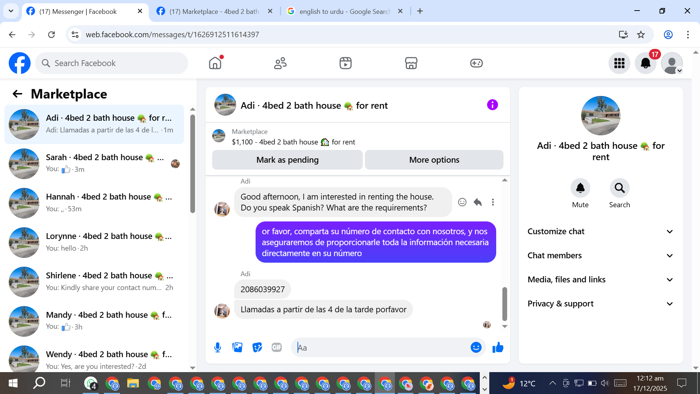Click the chat header title Adi listing
Screen dimensions: 700x394
(314, 105)
